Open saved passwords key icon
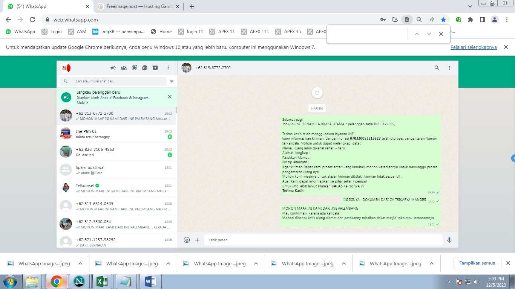Viewport: 515px width, 289px height. (x=383, y=20)
